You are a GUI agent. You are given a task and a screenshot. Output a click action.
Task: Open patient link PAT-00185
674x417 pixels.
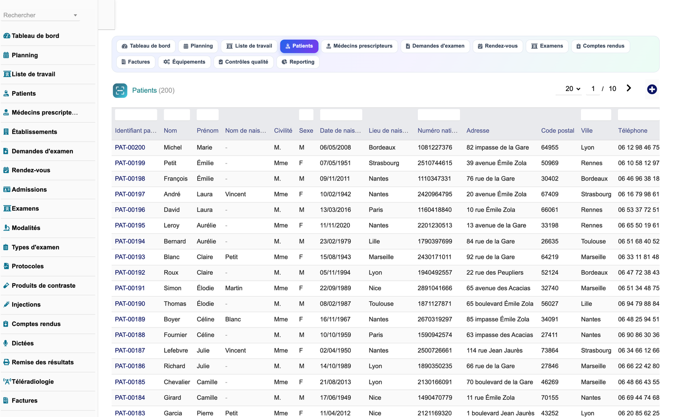tap(130, 382)
